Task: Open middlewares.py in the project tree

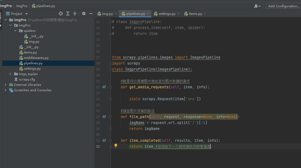Action: coord(36,58)
